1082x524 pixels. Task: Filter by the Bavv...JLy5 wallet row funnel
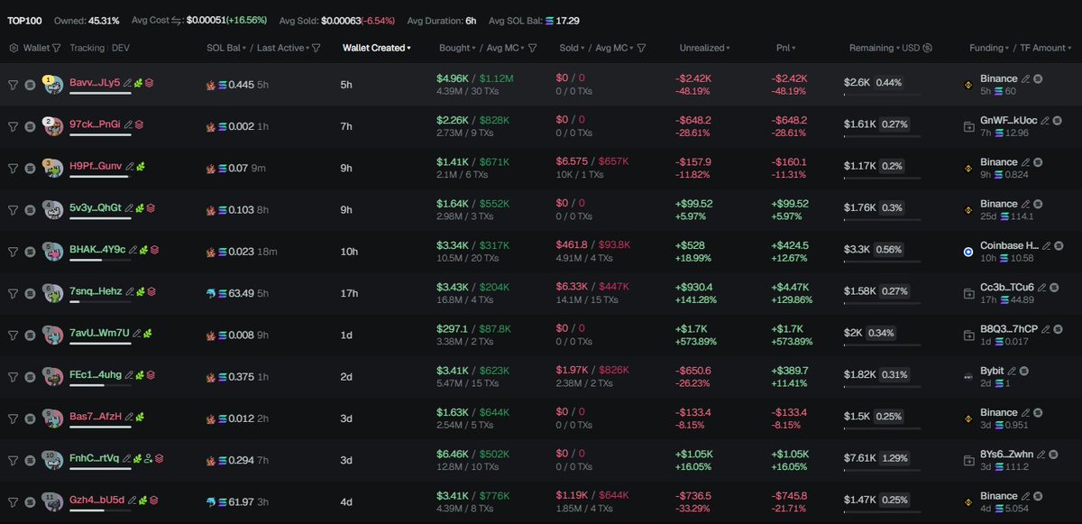tap(13, 85)
